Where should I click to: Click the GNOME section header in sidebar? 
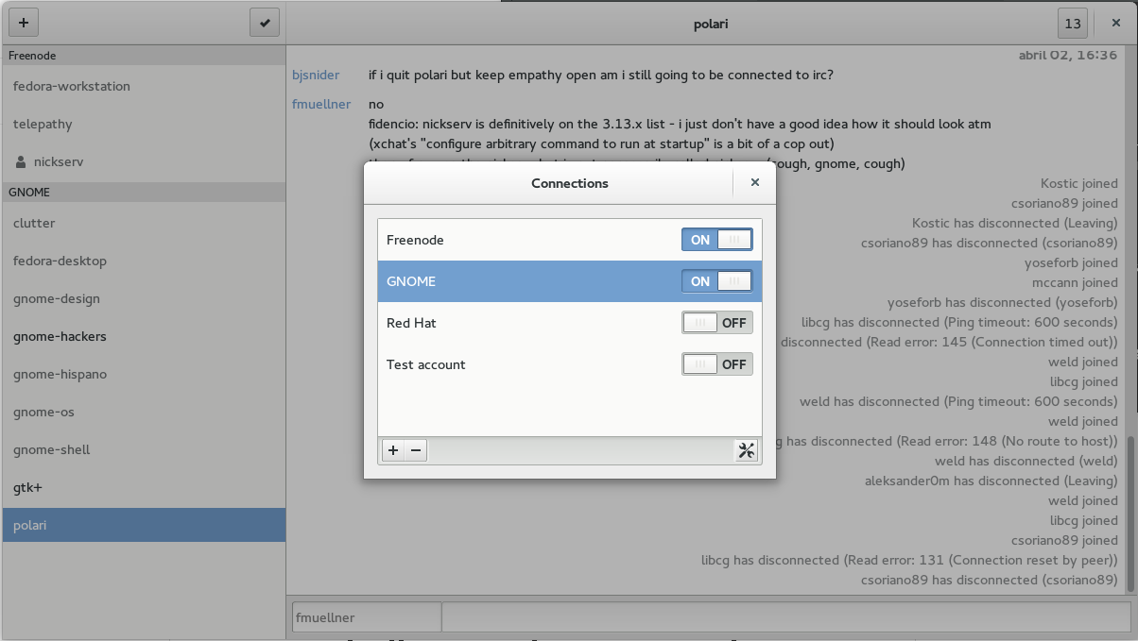click(144, 192)
